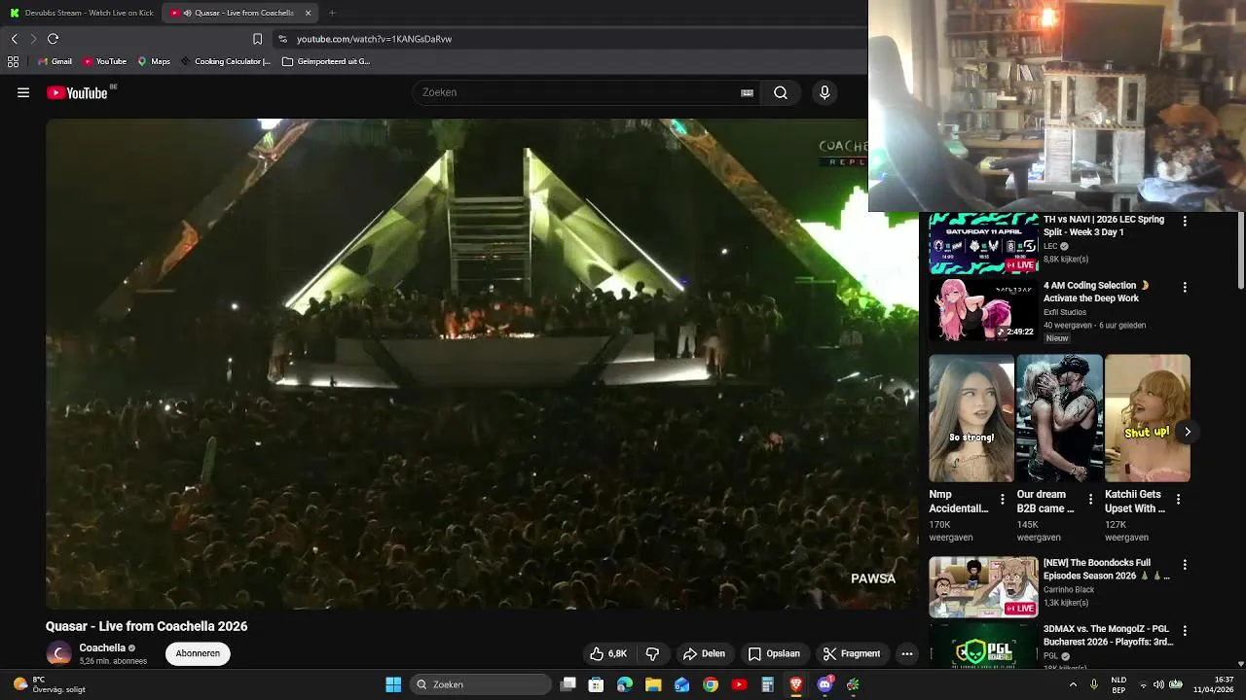Open Calculator from the taskbar
Image resolution: width=1246 pixels, height=700 pixels.
pyautogui.click(x=767, y=684)
